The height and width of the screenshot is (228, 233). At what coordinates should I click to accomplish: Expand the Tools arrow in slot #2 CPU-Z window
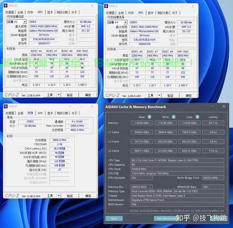click(59, 95)
